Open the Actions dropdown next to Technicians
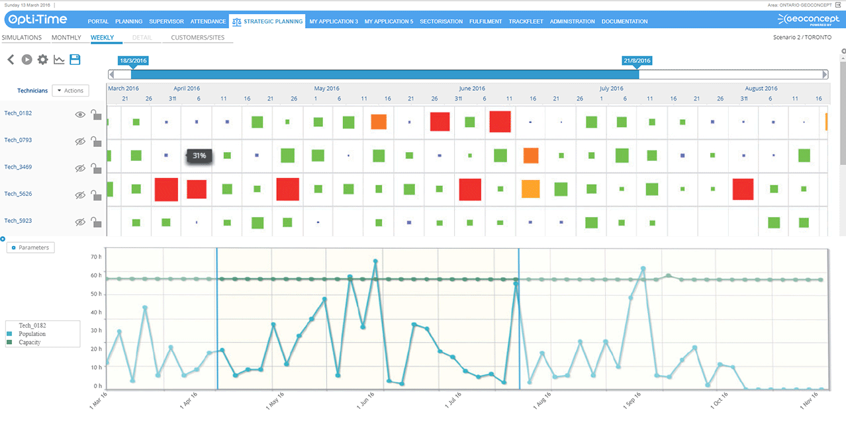 click(x=70, y=91)
